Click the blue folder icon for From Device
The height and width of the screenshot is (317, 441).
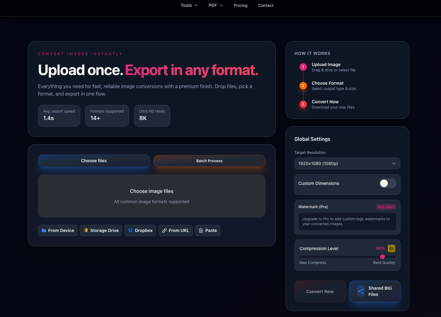pyautogui.click(x=44, y=230)
